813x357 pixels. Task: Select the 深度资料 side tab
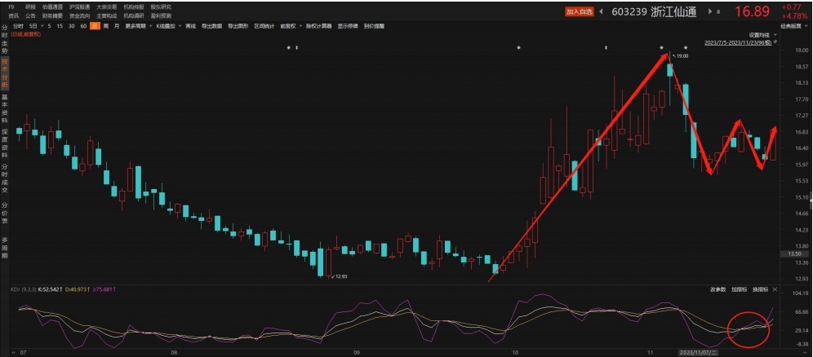5,143
